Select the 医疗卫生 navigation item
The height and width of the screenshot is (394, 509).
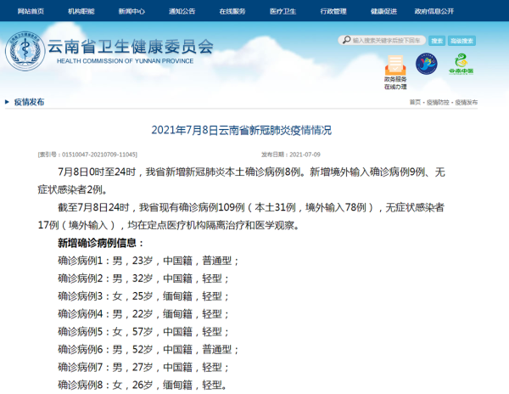pos(282,12)
